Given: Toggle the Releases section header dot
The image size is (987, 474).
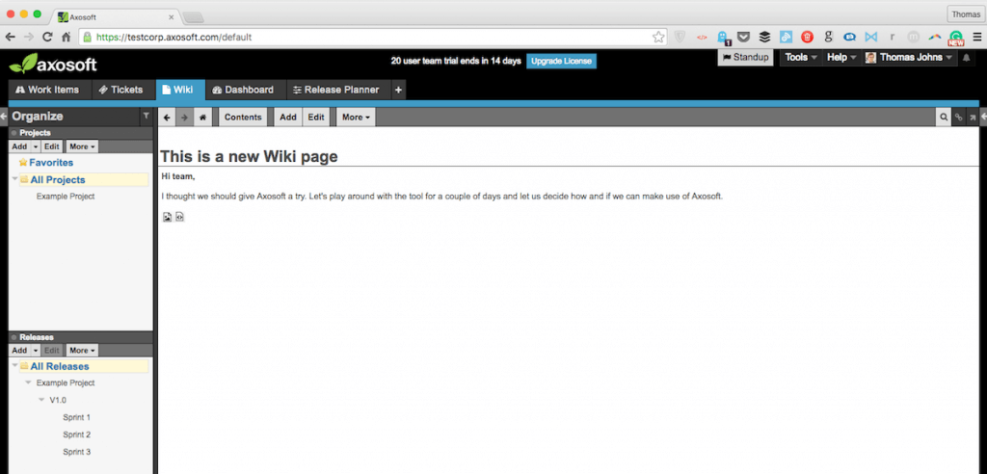Looking at the screenshot, I should coord(13,337).
